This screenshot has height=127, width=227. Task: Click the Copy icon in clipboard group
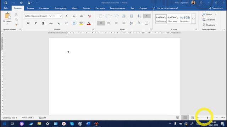point(16,19)
